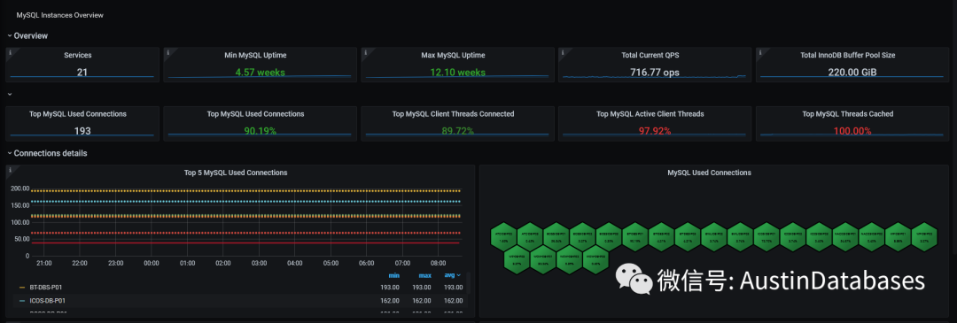This screenshot has height=323, width=957.
Task: Open Min MySQL Uptime panel title menu
Action: pos(255,55)
